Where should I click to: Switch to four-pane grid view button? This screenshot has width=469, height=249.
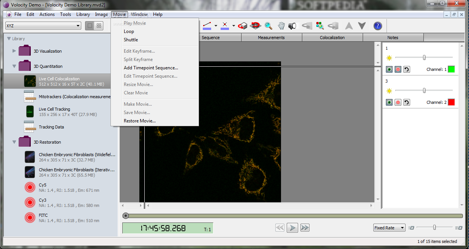click(x=99, y=26)
